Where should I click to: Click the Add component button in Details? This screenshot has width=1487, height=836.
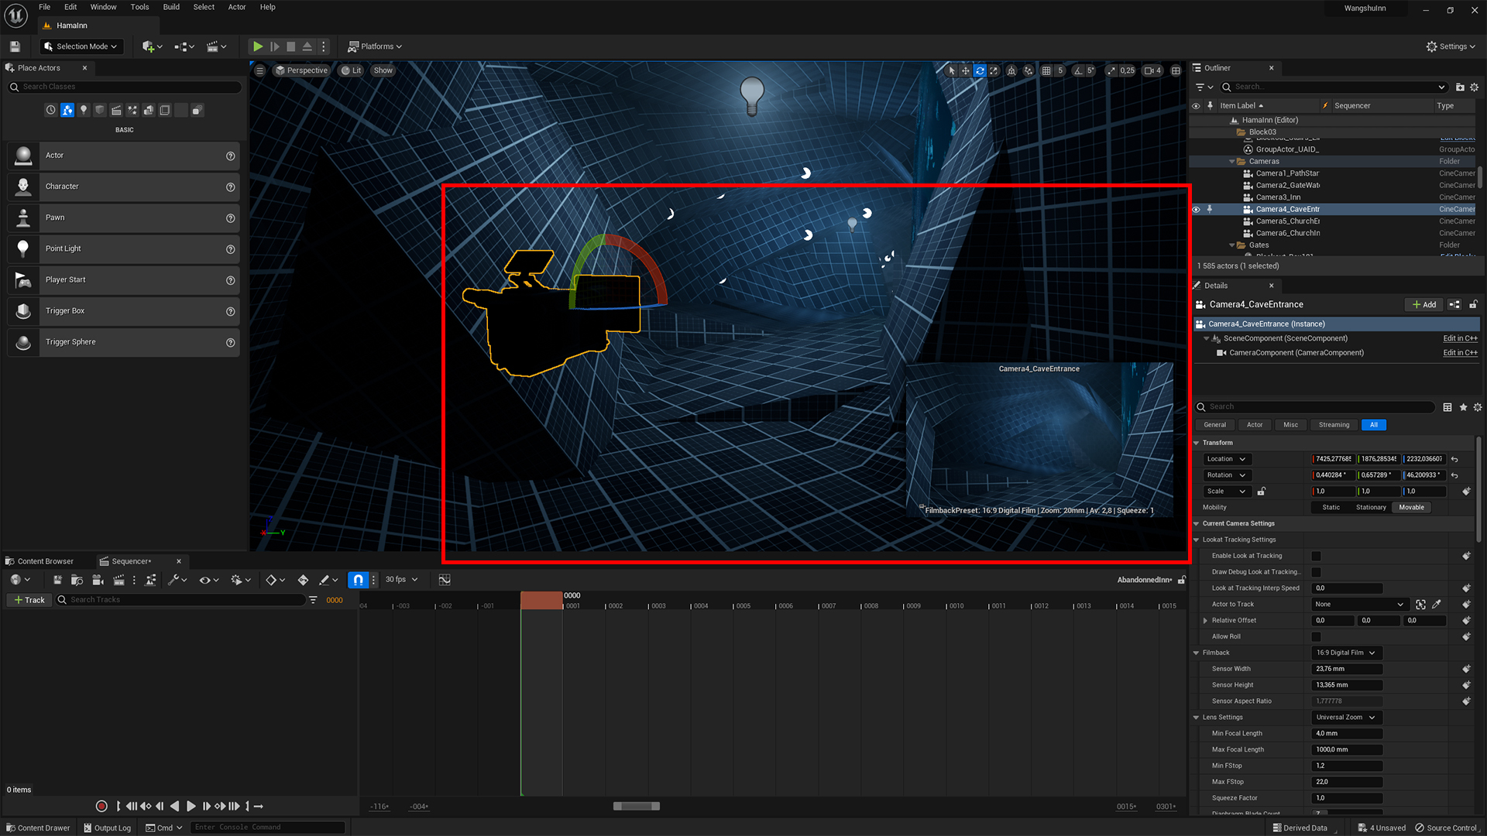tap(1423, 304)
